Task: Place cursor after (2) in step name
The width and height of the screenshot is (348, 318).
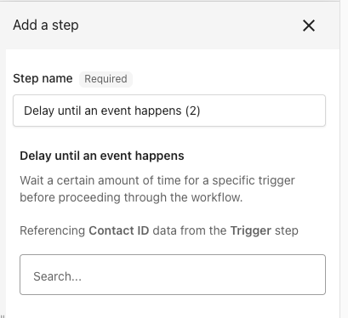Action: tap(201, 111)
